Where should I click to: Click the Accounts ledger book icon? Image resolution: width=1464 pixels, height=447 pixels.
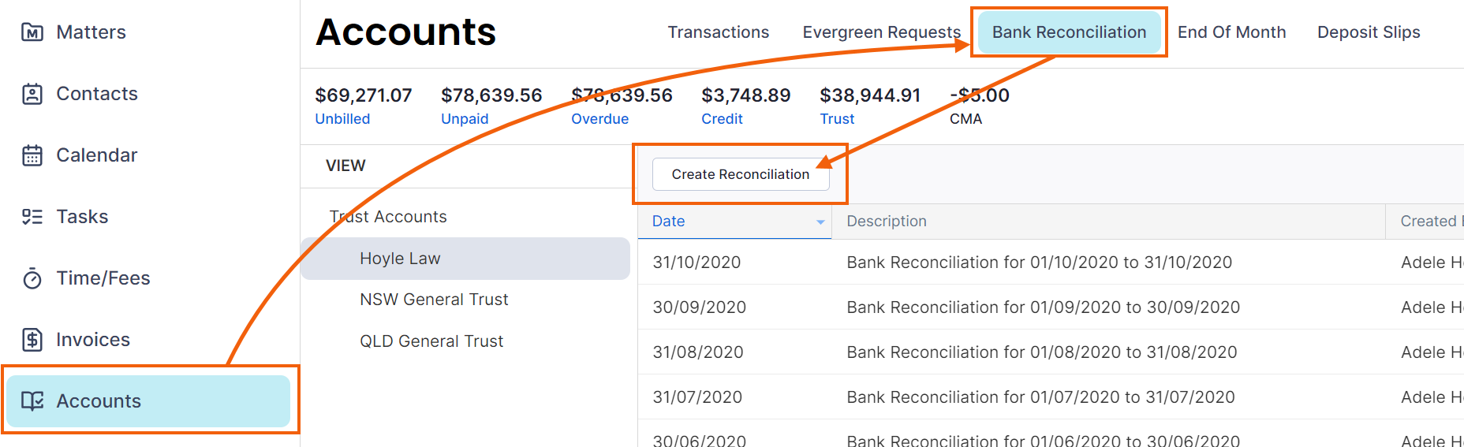click(x=32, y=401)
